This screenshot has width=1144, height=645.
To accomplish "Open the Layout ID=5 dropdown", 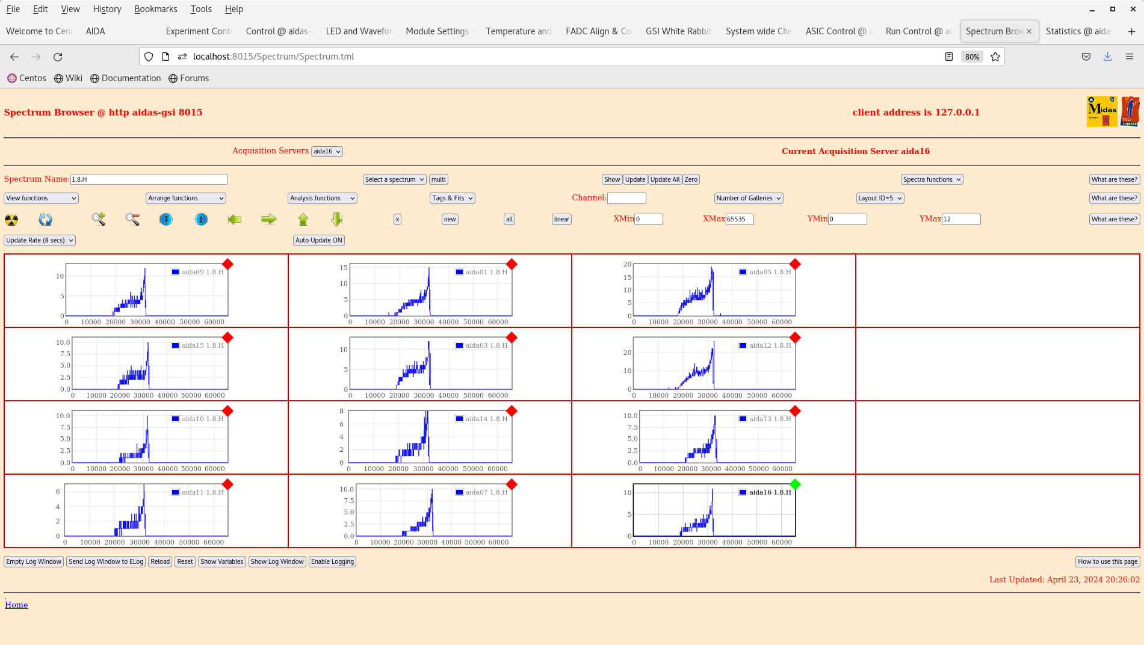I will (x=880, y=198).
